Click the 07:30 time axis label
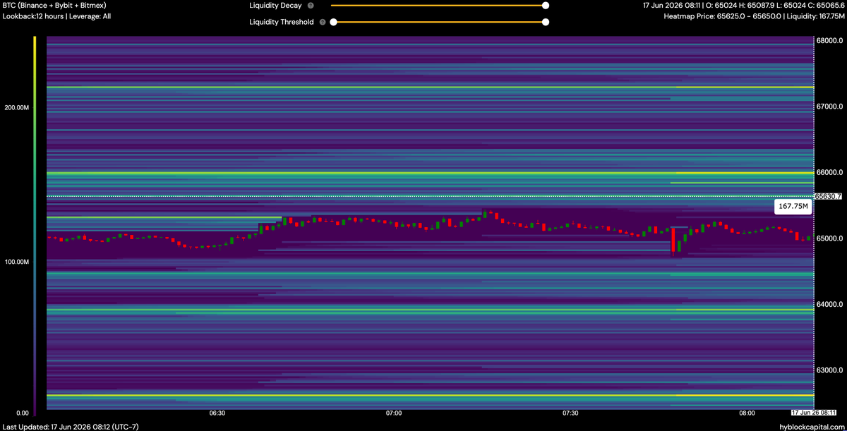Screen dimensions: 847x431 pyautogui.click(x=570, y=413)
